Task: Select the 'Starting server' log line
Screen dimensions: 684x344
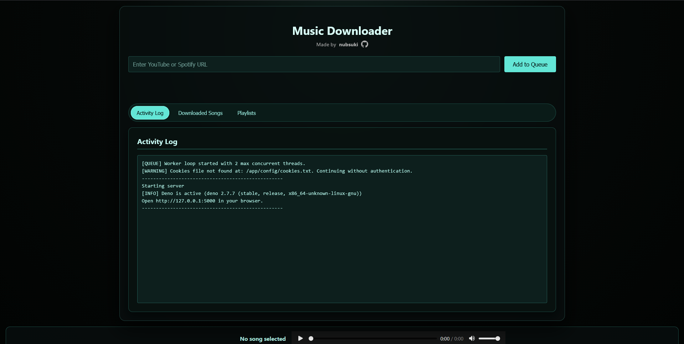Action: pos(163,186)
